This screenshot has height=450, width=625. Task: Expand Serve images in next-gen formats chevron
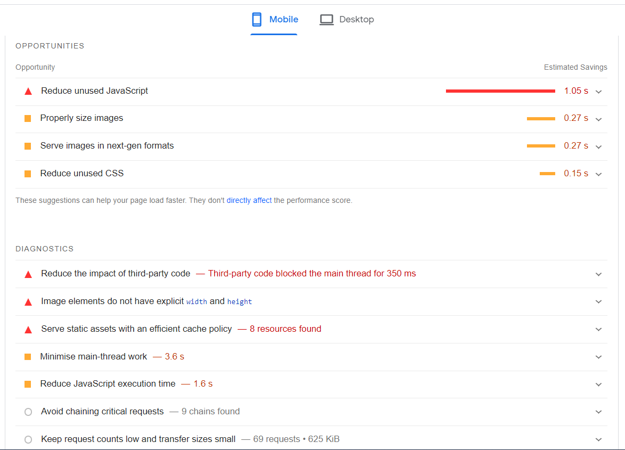599,146
